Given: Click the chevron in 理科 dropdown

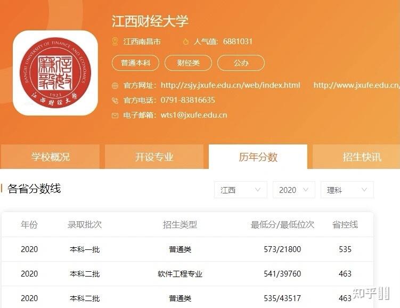Looking at the screenshot, I should (x=364, y=190).
